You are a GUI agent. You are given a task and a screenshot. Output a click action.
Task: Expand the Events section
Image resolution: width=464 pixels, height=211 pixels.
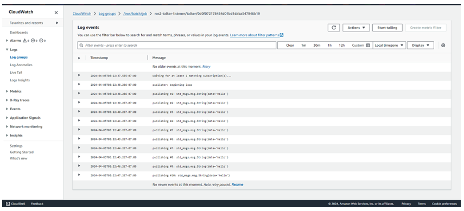point(7,109)
